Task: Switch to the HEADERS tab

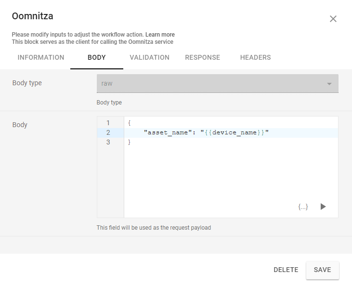Action: pos(255,57)
